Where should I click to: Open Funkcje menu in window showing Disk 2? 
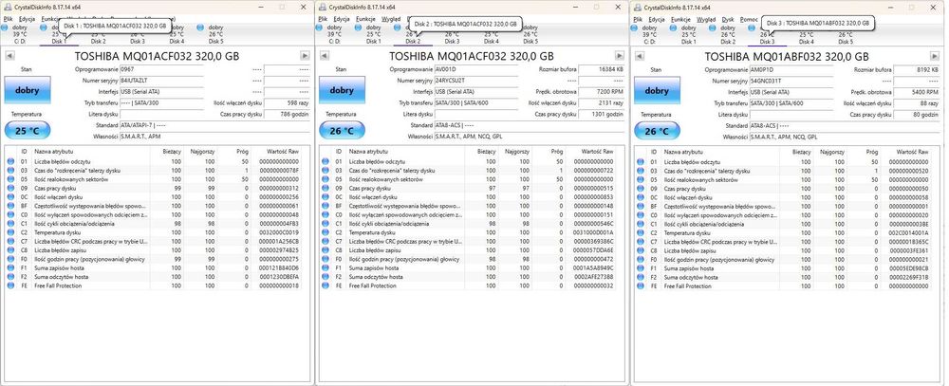(365, 19)
